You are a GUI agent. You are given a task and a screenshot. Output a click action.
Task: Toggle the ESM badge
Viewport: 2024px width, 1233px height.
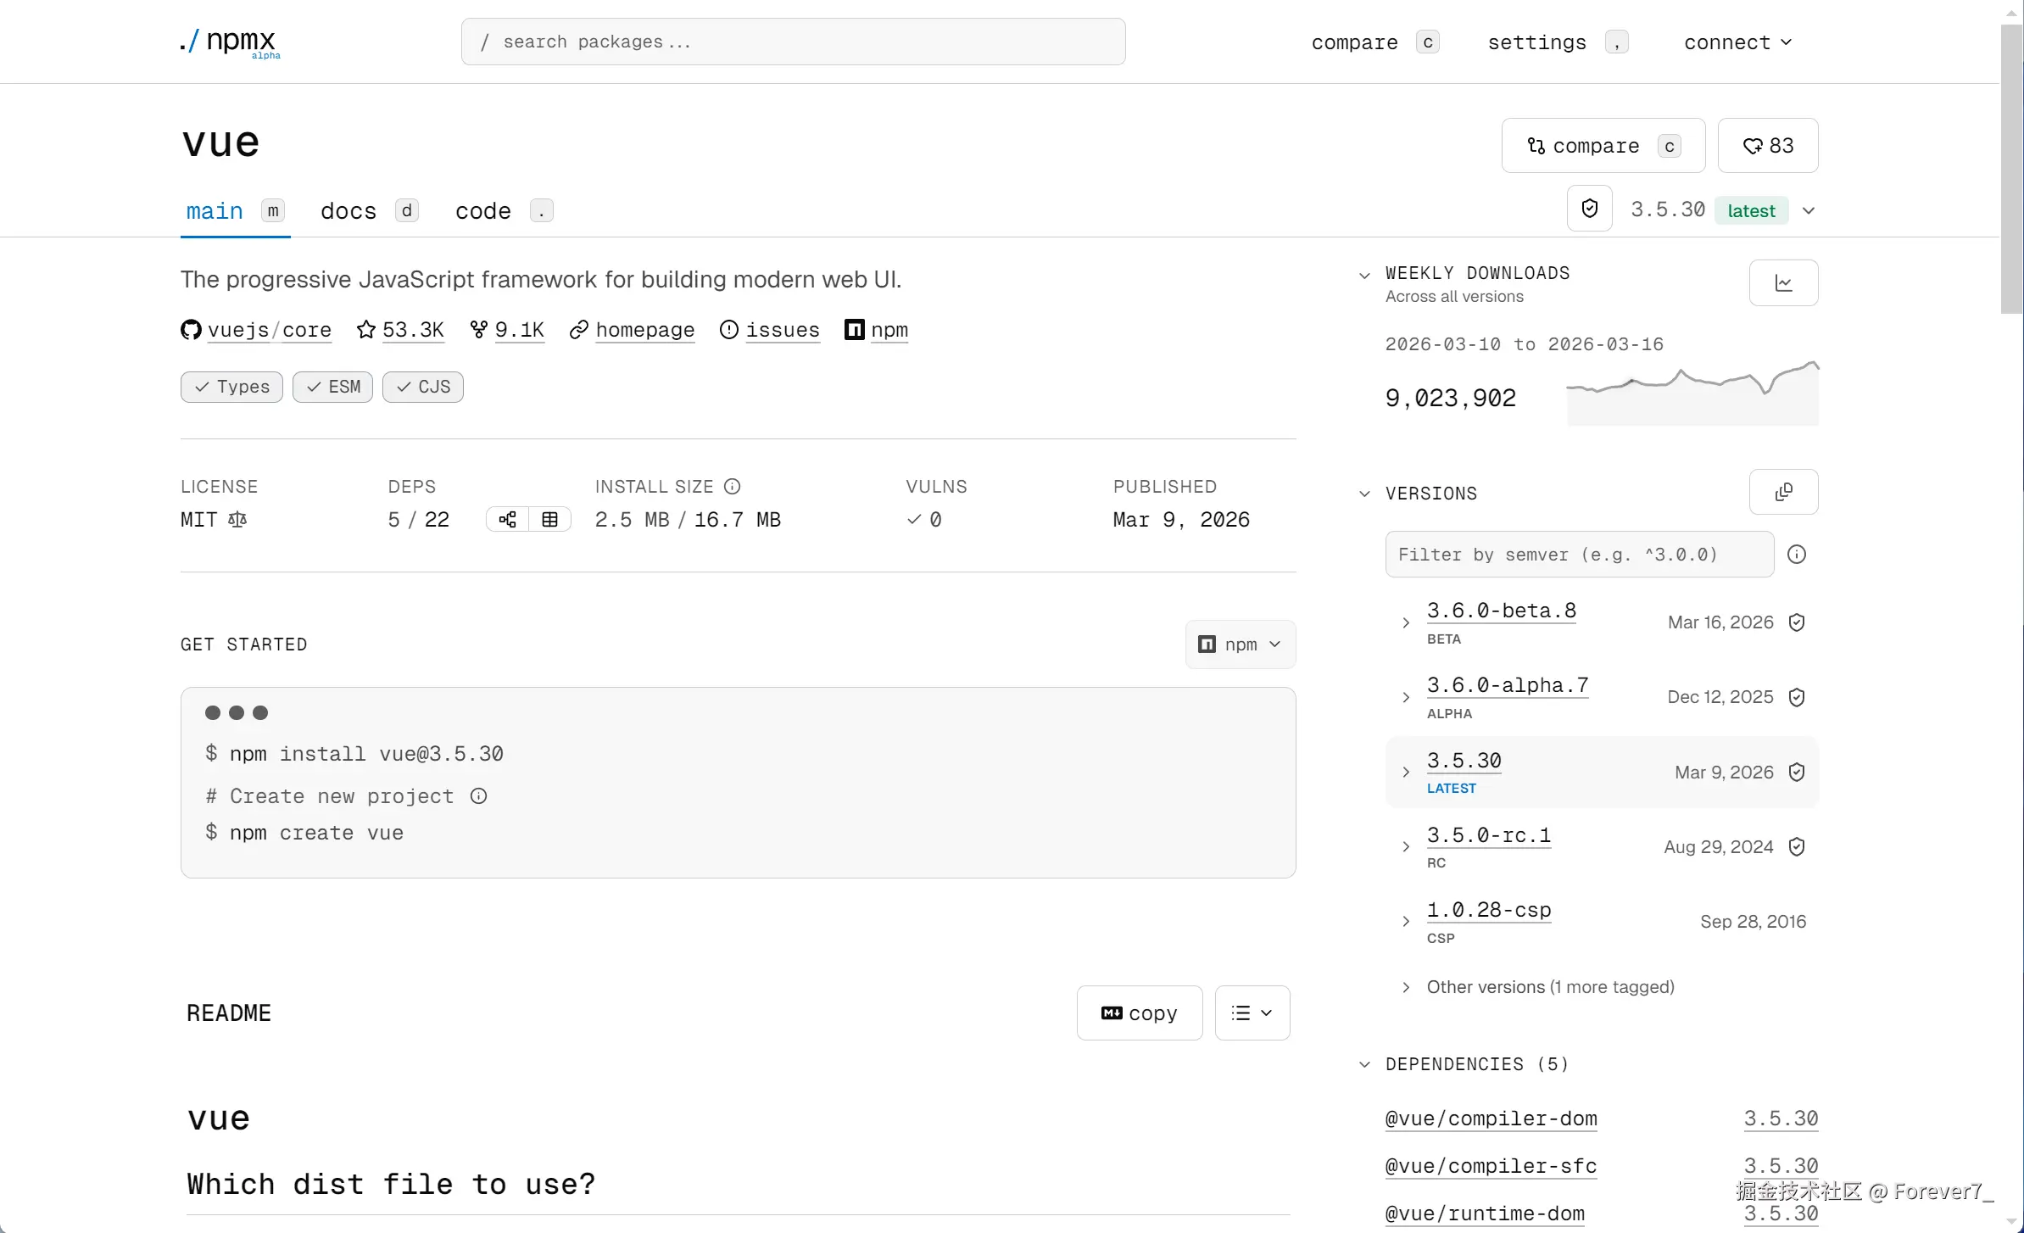pyautogui.click(x=332, y=387)
